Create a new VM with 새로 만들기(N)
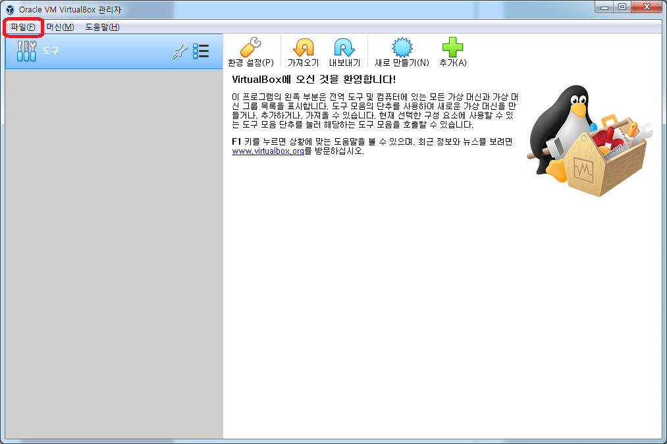 [x=402, y=52]
